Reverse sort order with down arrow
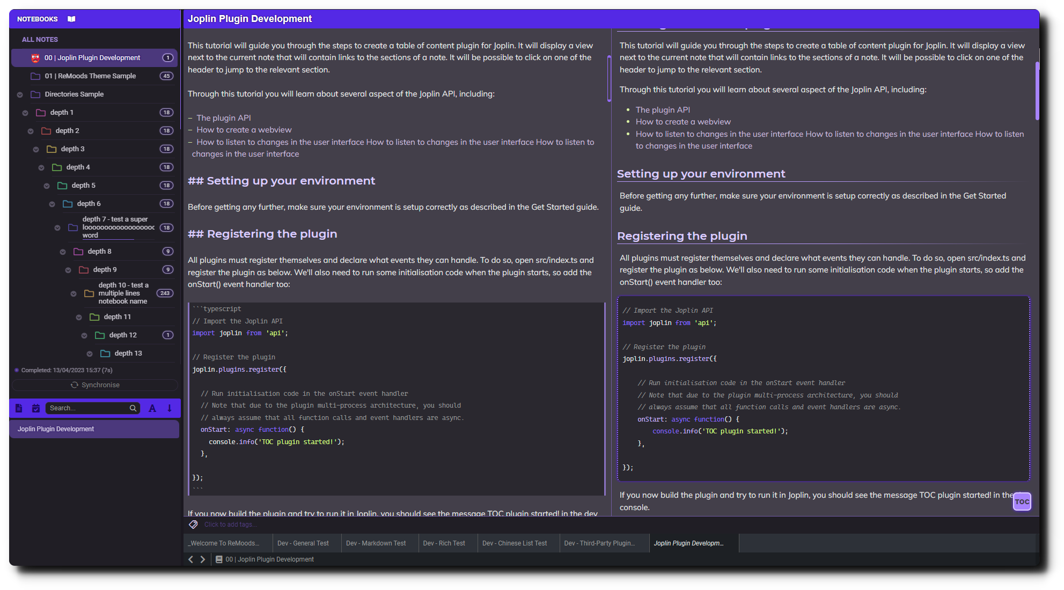Viewport: 1064px width, 590px height. (170, 408)
